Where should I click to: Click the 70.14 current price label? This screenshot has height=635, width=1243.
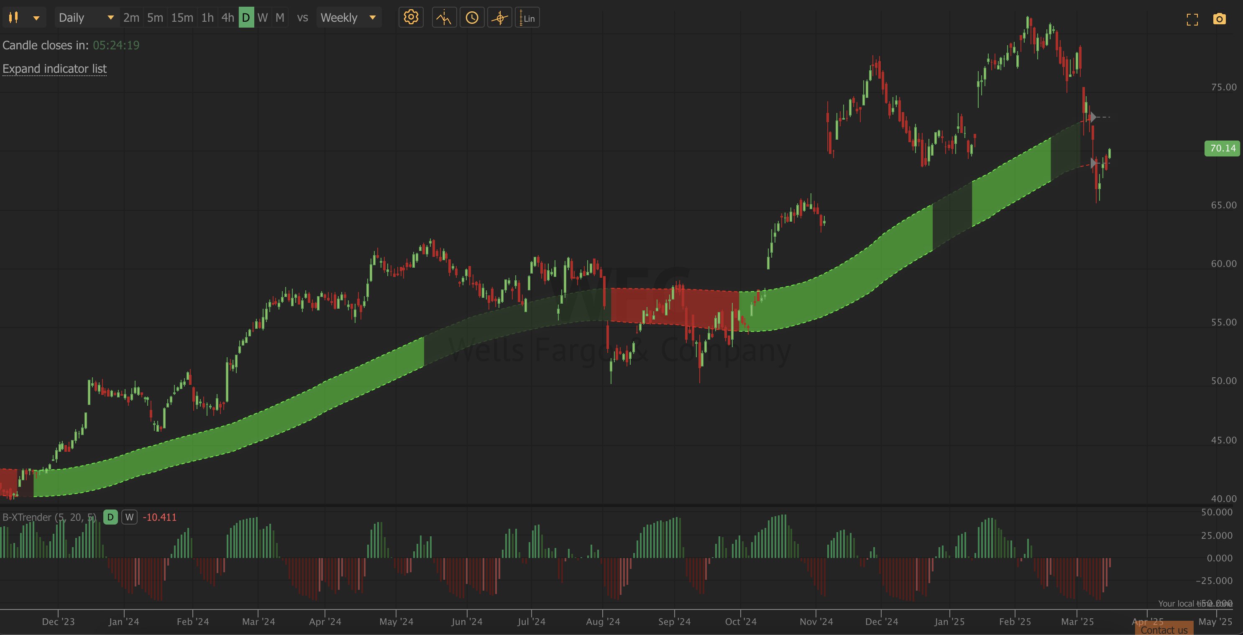coord(1223,148)
